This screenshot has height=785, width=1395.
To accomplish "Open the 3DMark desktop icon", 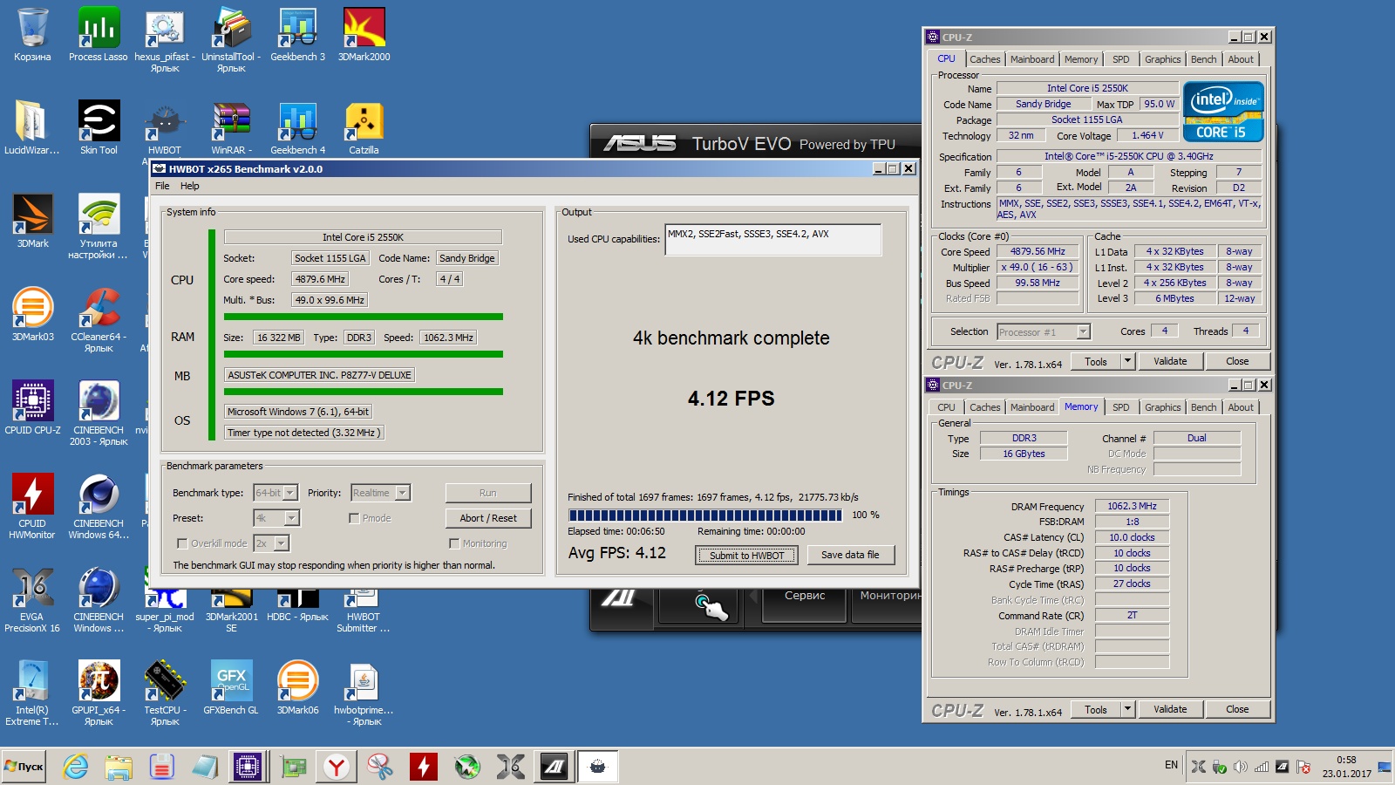I will click(x=32, y=221).
